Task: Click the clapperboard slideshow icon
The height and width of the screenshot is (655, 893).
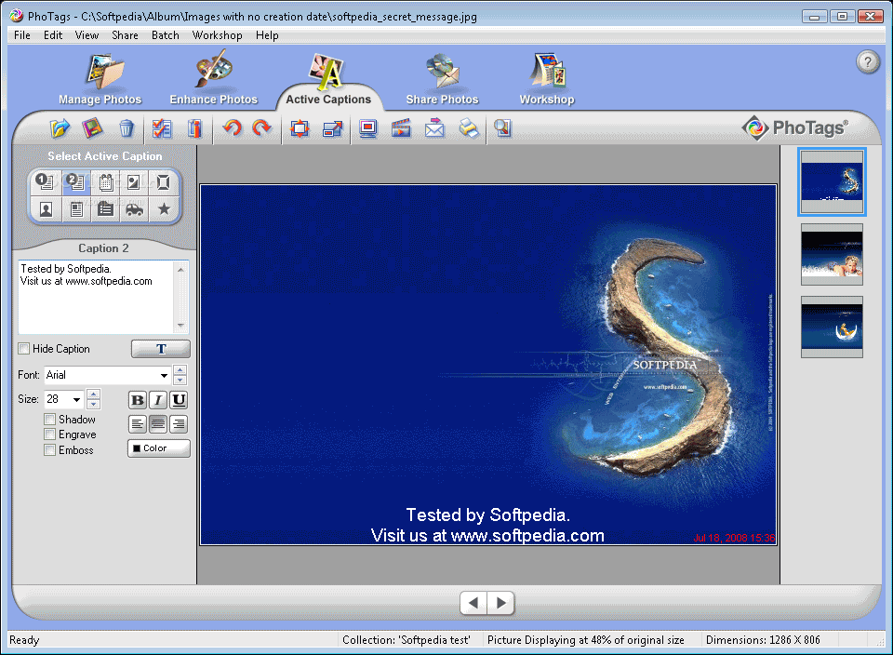Action: click(401, 128)
